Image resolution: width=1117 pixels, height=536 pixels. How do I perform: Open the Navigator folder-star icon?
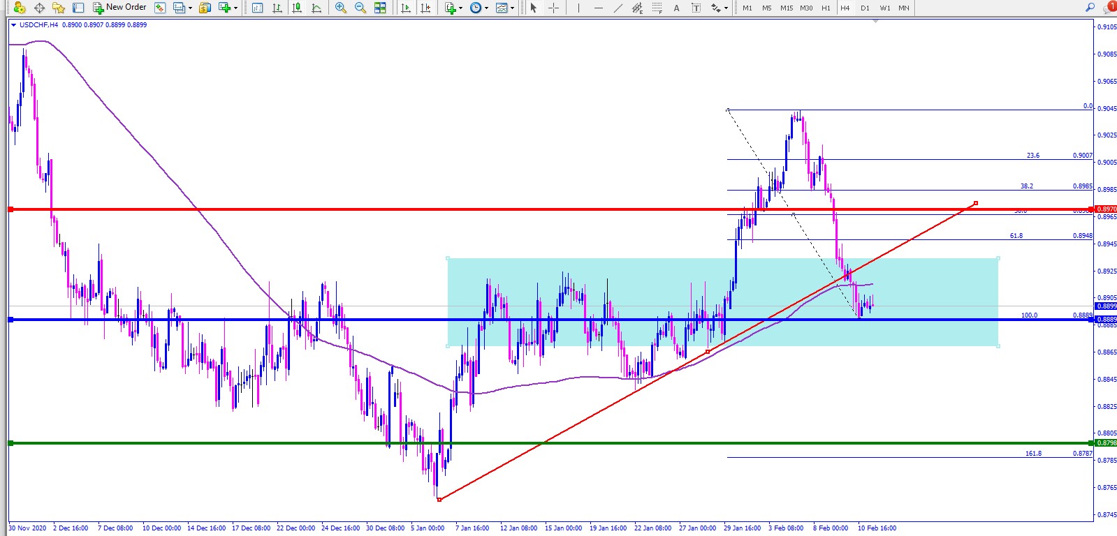(x=59, y=8)
